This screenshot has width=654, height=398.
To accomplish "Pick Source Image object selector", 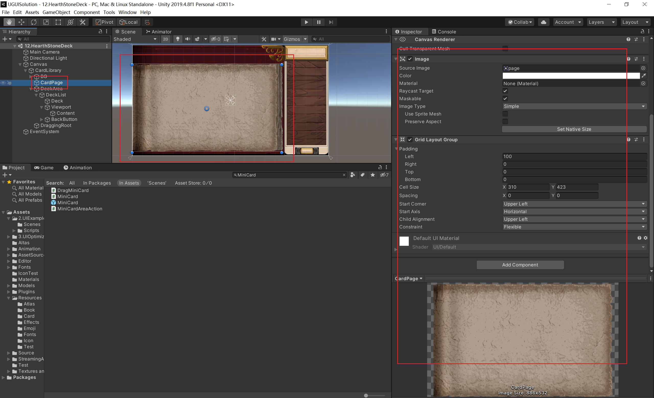I will pyautogui.click(x=643, y=68).
